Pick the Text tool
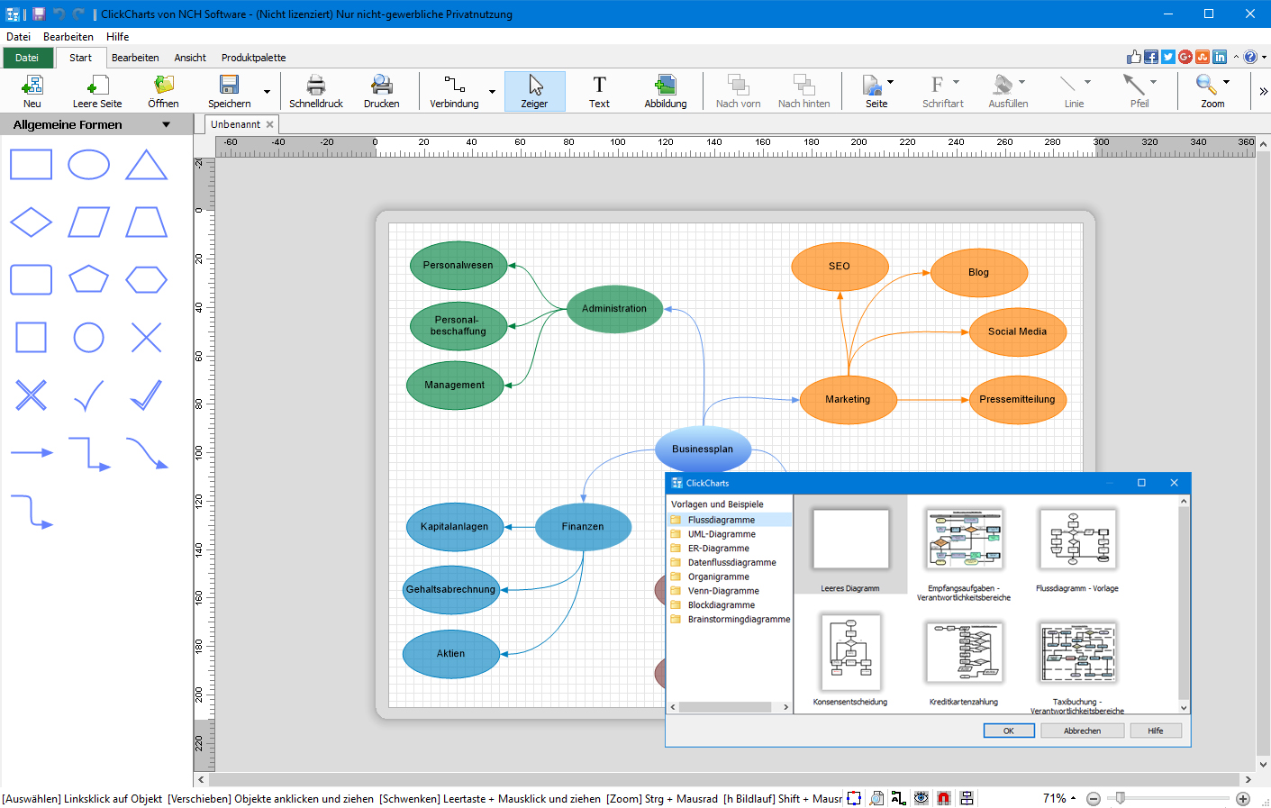 coord(600,92)
